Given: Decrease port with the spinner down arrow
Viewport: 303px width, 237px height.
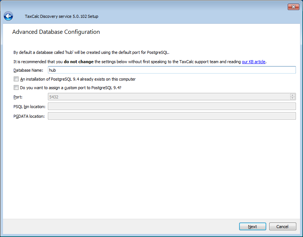Looking at the screenshot, I should (x=293, y=98).
